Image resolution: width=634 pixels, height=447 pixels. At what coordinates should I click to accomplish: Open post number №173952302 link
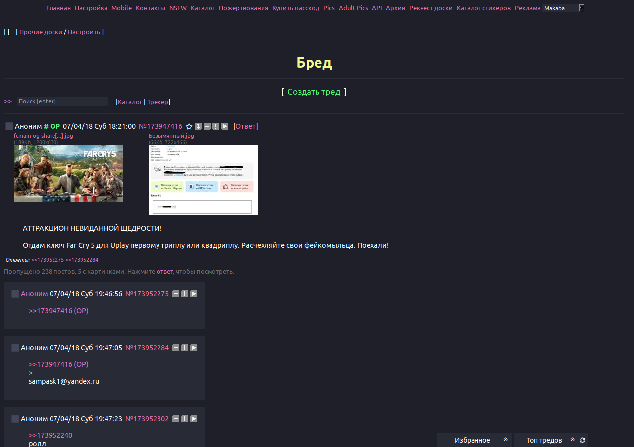coord(147,419)
